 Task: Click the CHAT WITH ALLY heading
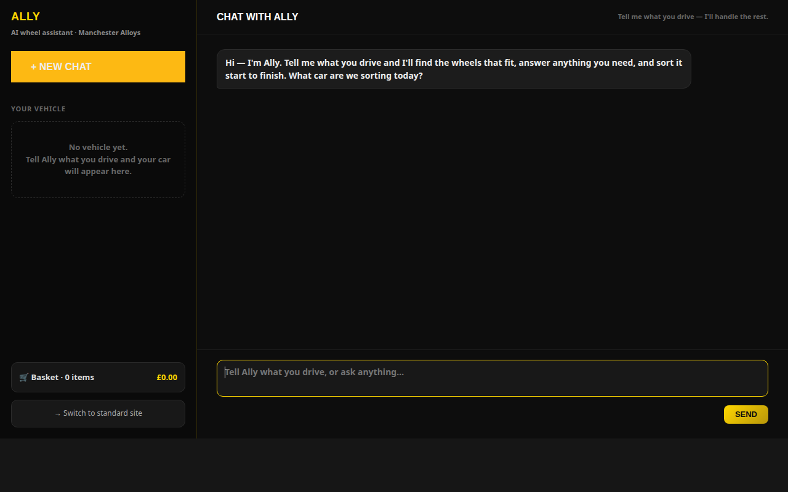point(257,17)
